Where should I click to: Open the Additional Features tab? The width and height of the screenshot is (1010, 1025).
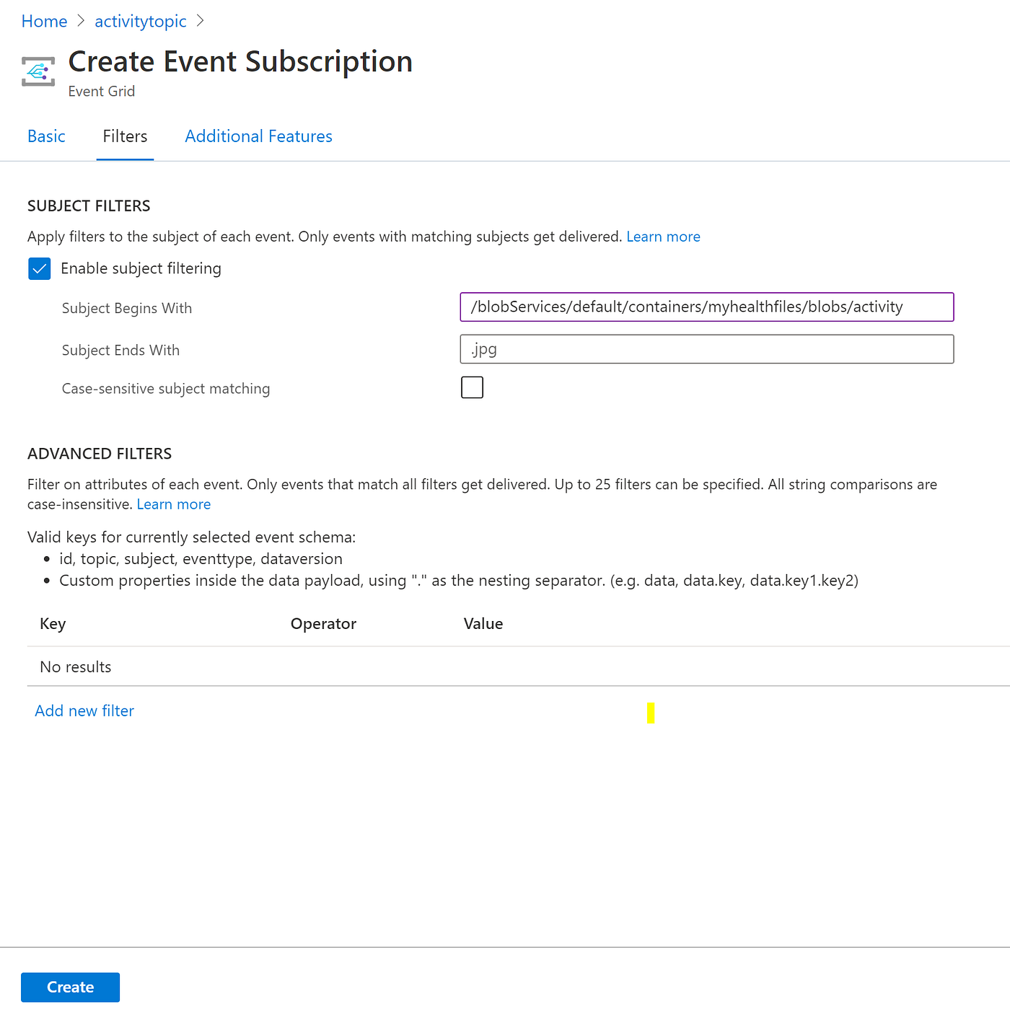tap(258, 136)
